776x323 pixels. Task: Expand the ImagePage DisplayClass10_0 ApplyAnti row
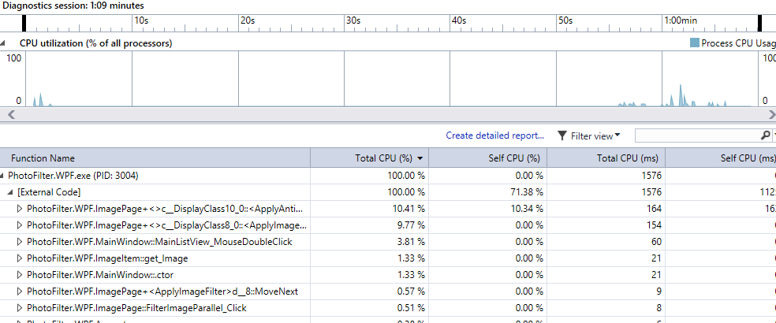(21, 209)
